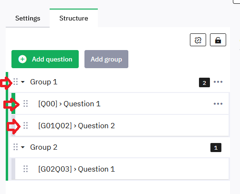Click drag handle of [G02Q03] Question 1
The width and height of the screenshot is (240, 194).
tap(26, 169)
